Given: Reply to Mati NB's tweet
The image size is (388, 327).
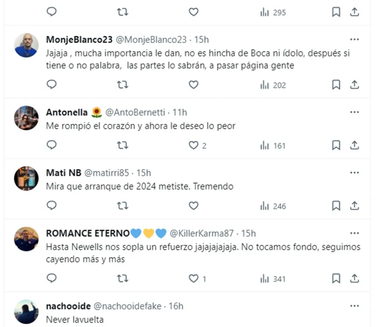Looking at the screenshot, I should (52, 206).
